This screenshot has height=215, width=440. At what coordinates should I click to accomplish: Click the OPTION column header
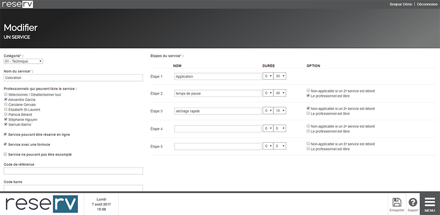pyautogui.click(x=313, y=66)
